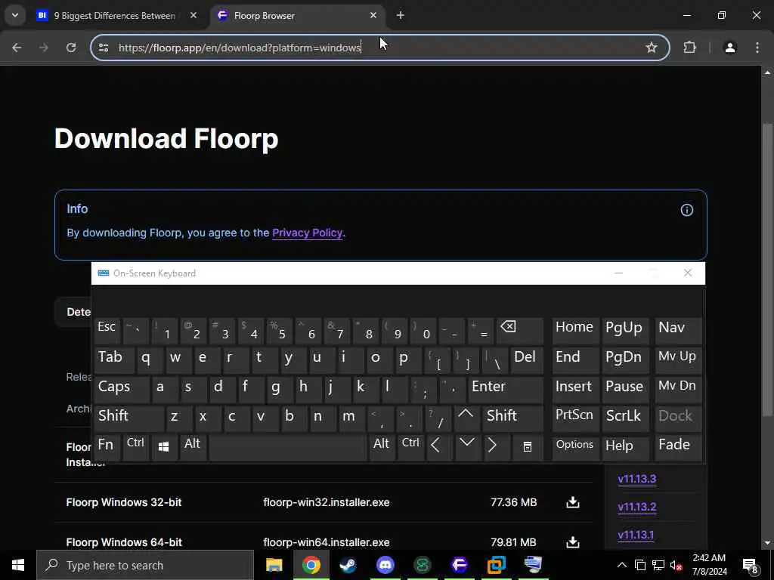
Task: Click the forward navigation arrow
Action: 44,48
